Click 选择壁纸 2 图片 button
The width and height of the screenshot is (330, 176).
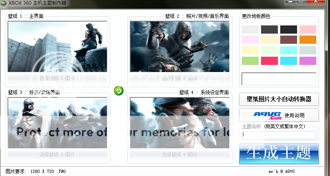(x=180, y=78)
